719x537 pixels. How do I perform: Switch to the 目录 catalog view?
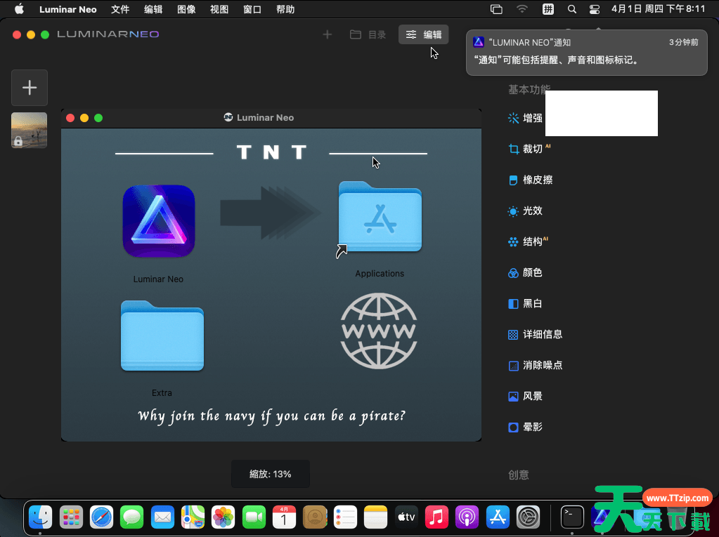click(368, 34)
